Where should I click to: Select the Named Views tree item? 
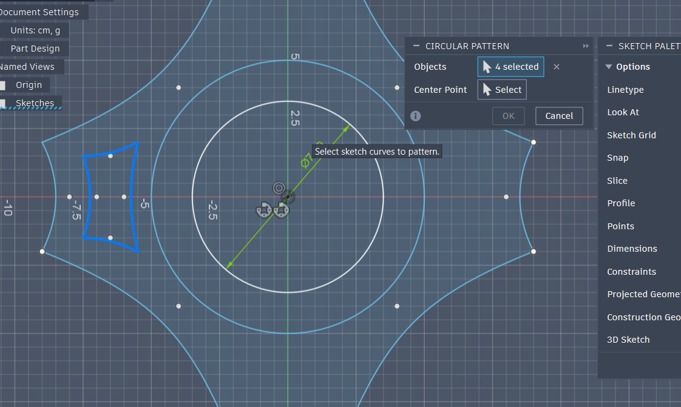(x=27, y=67)
